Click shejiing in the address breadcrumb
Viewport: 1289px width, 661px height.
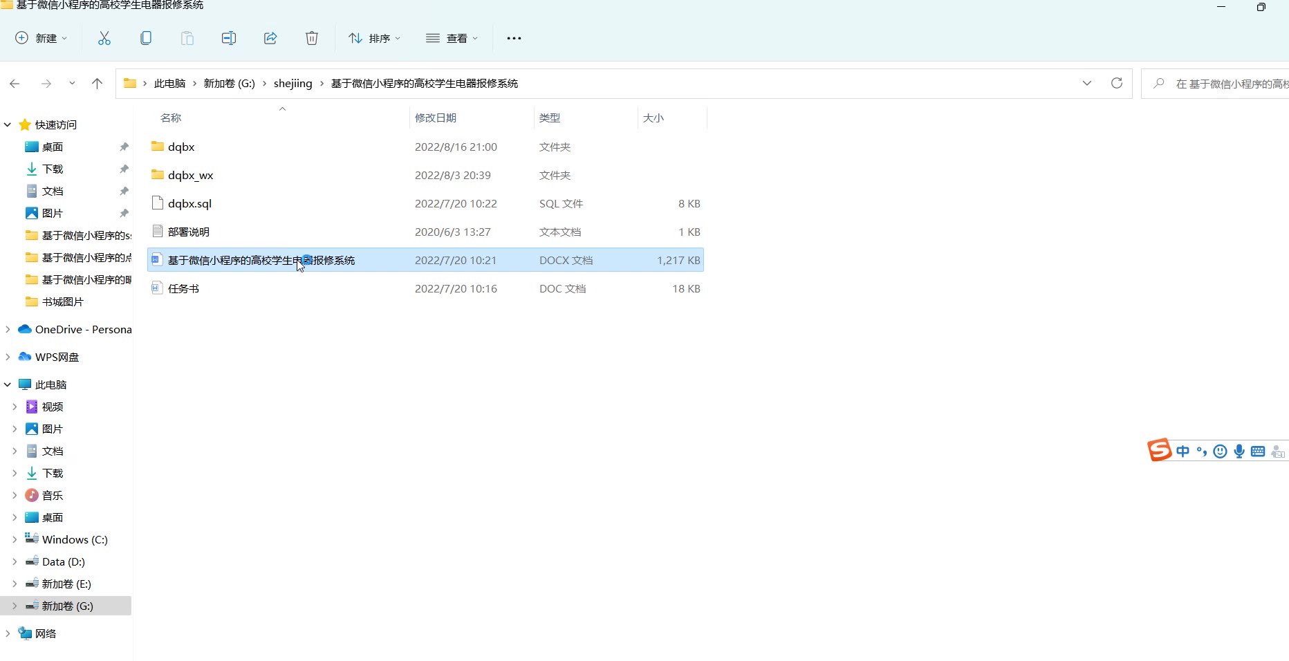pos(293,83)
